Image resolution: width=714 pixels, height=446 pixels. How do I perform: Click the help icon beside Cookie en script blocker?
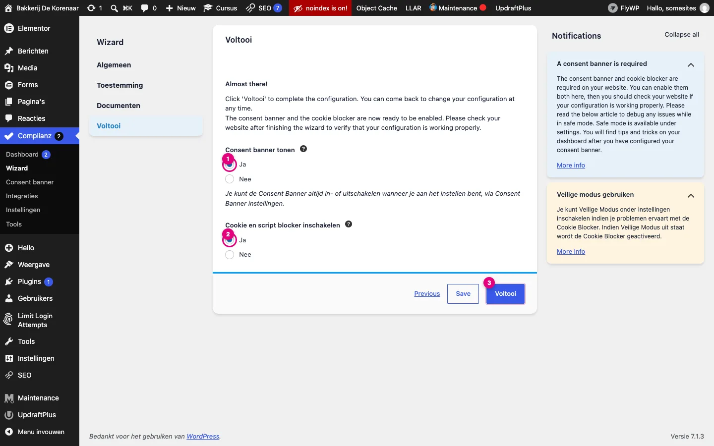(349, 224)
